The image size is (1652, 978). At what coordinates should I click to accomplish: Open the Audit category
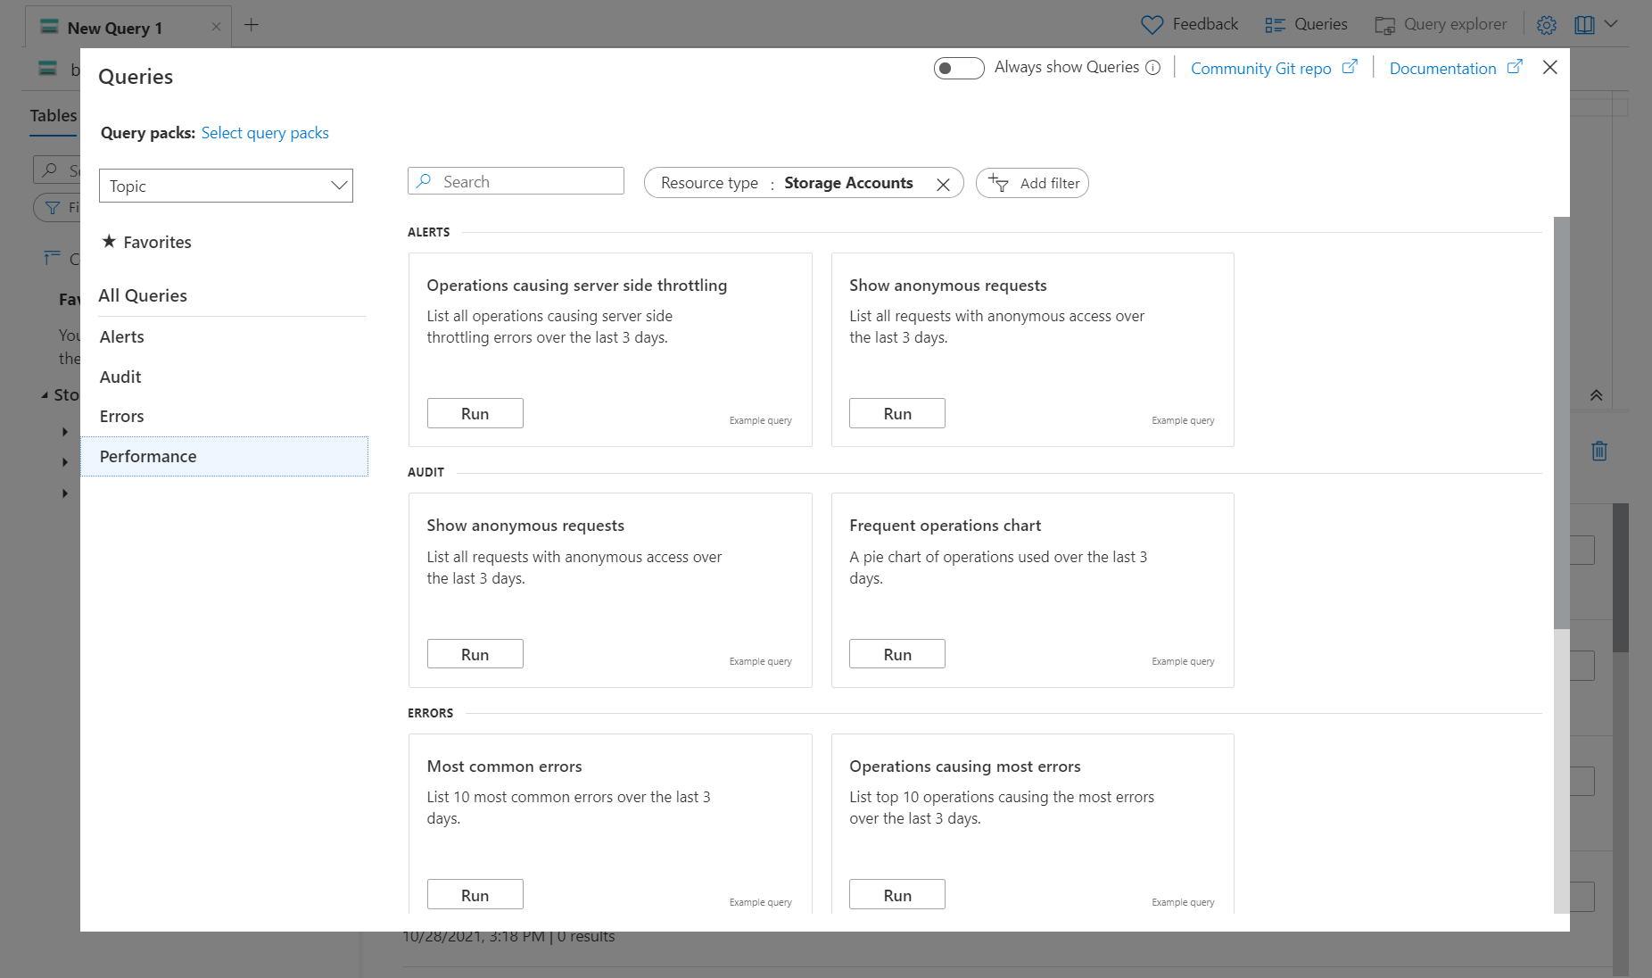click(120, 377)
